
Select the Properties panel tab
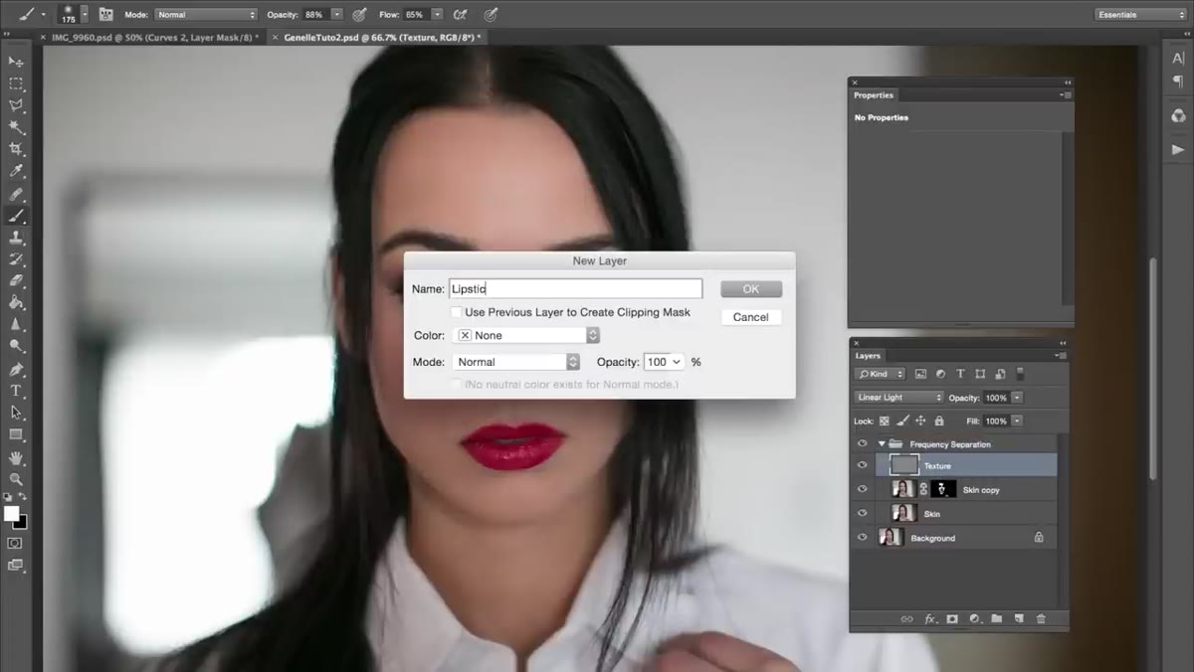click(874, 95)
